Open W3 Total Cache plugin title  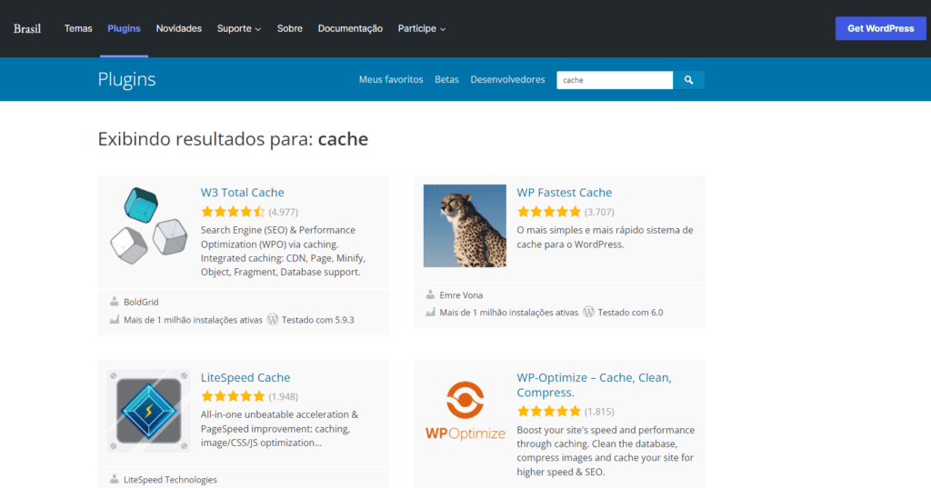[x=242, y=193]
